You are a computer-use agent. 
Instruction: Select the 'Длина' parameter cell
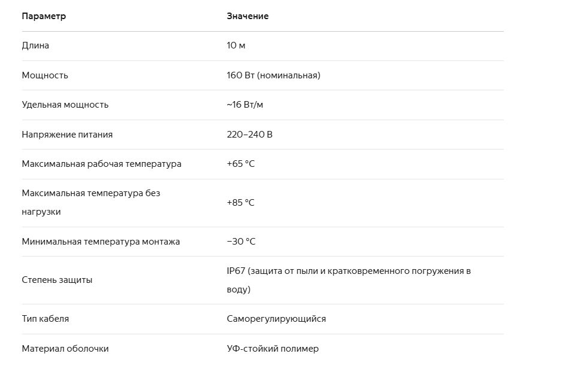coord(35,45)
